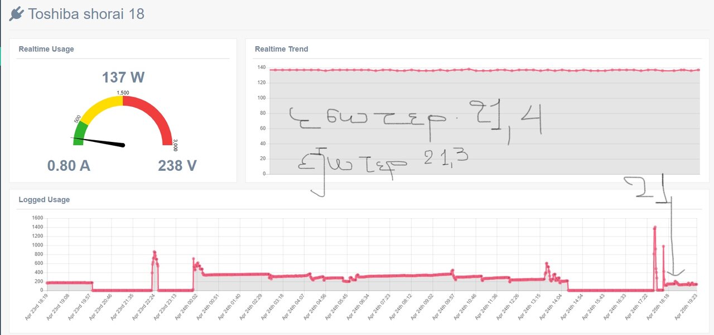Click the 400 label on Logged Usage axis

(38, 272)
